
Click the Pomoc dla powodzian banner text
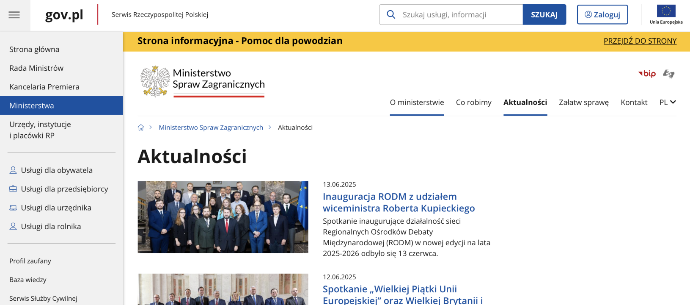pos(240,41)
